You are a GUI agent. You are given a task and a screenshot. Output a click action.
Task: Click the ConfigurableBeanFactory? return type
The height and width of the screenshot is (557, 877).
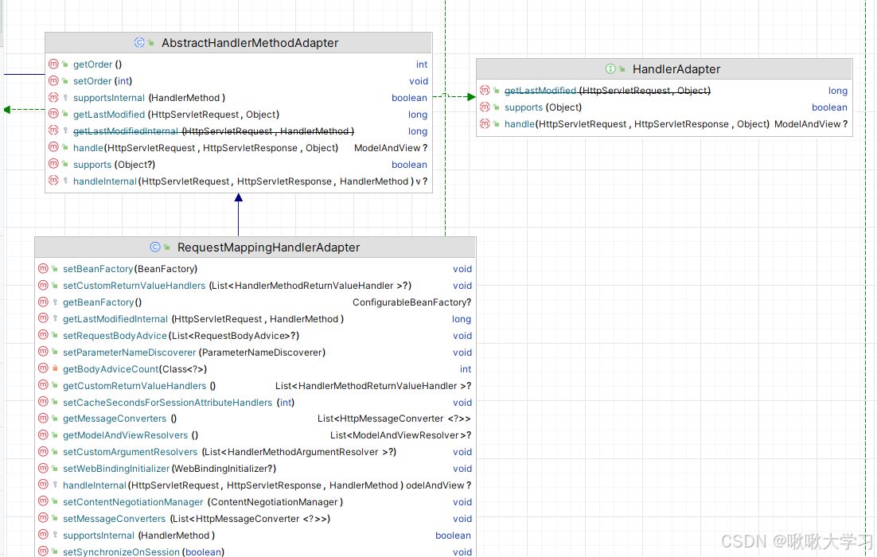[411, 302]
